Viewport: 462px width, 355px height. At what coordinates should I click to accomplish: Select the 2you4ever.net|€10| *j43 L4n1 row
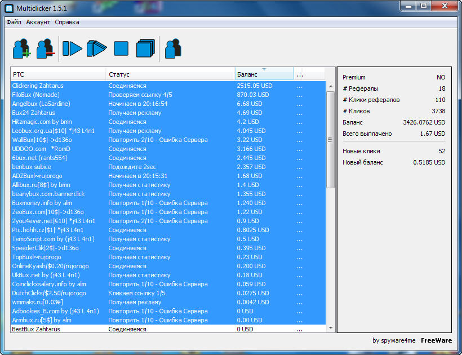tap(168, 221)
